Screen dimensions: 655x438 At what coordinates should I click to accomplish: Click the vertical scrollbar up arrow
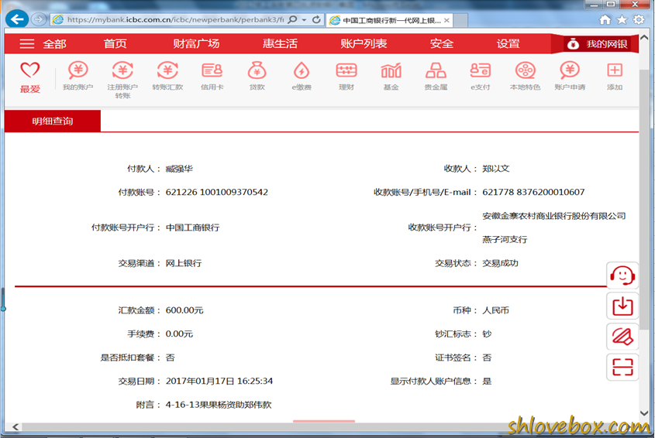644,38
